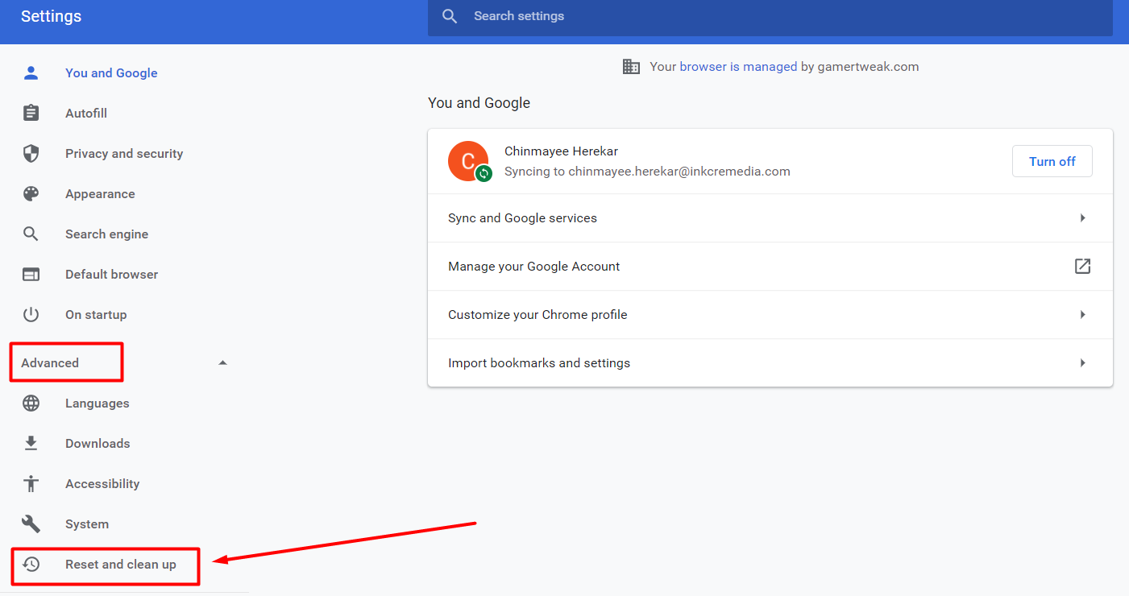
Task: Select the Default browser entry
Action: click(111, 275)
